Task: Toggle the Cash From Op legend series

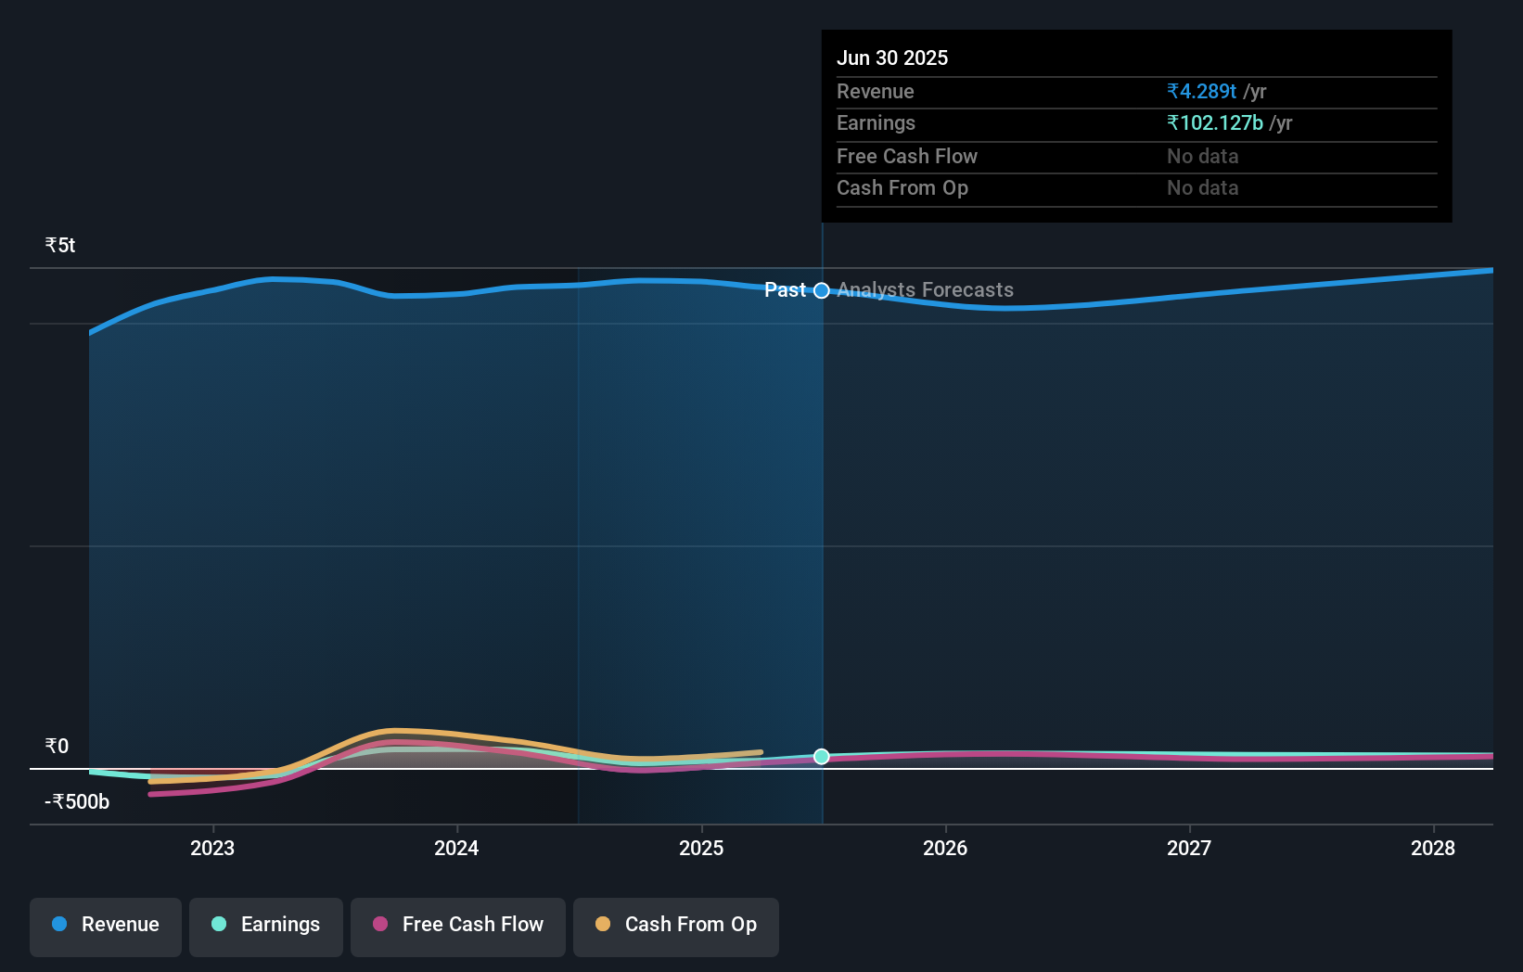Action: click(676, 926)
